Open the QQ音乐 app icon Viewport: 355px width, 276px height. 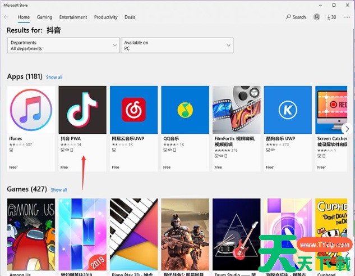(x=185, y=110)
